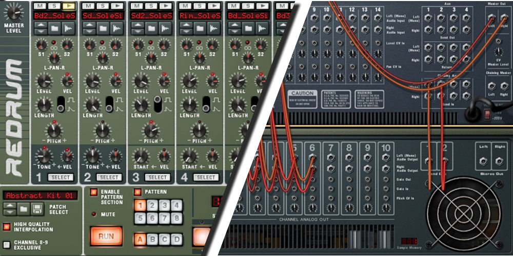
Task: Trigger sample play arrow on channel 2
Action: coord(117,6)
